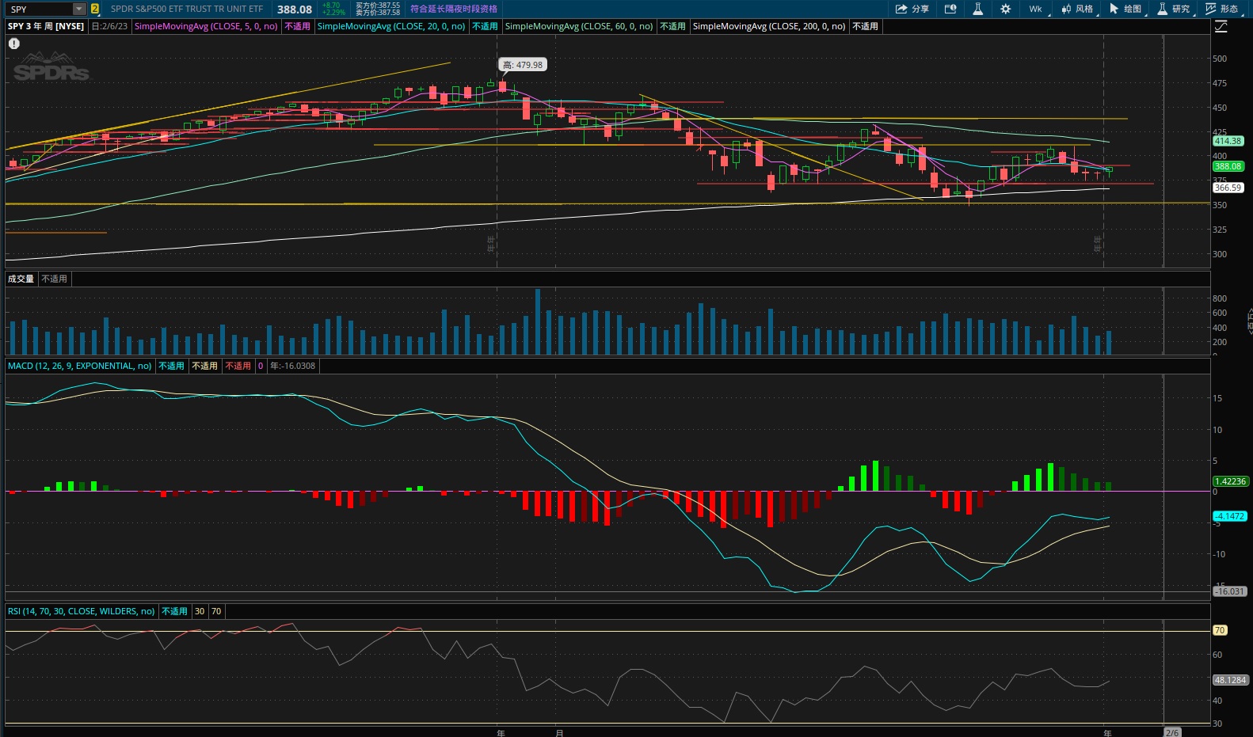This screenshot has width=1253, height=737.
Task: Click the SPY symbol input field
Action: pyautogui.click(x=40, y=9)
